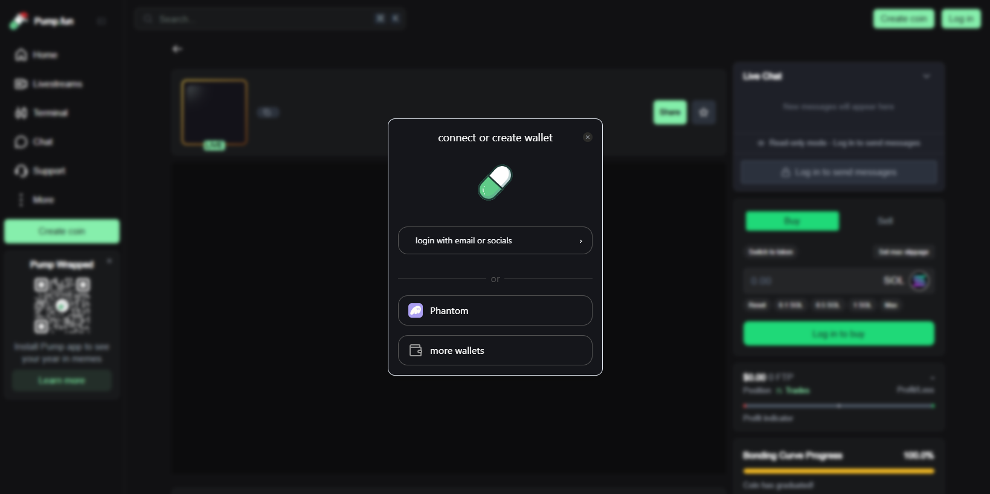Dismiss the Pump Wrapped promo card
The image size is (990, 494).
pos(109,261)
